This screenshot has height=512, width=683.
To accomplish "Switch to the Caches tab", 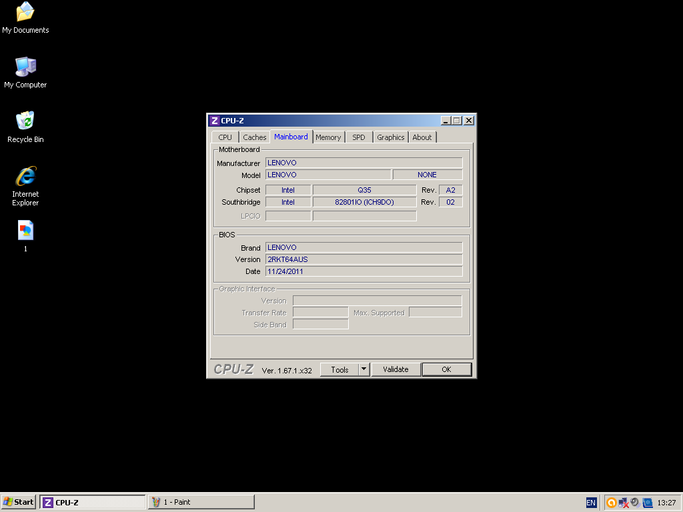I will point(254,137).
